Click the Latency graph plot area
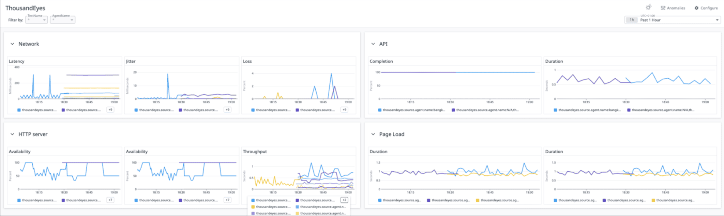 pos(70,83)
